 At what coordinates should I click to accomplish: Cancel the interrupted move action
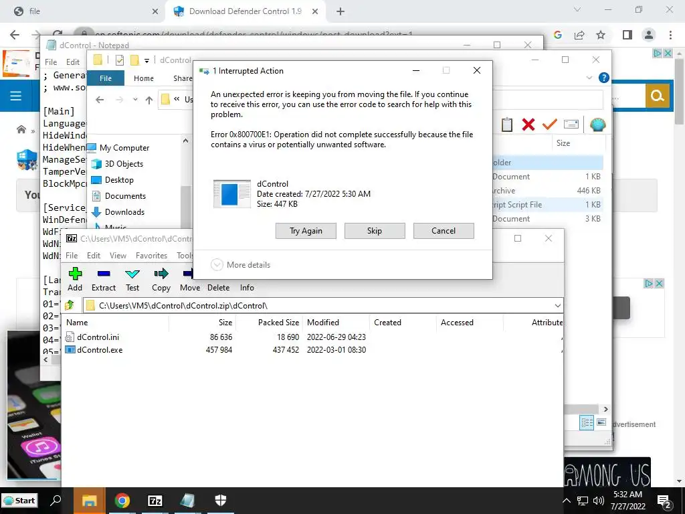pos(444,231)
